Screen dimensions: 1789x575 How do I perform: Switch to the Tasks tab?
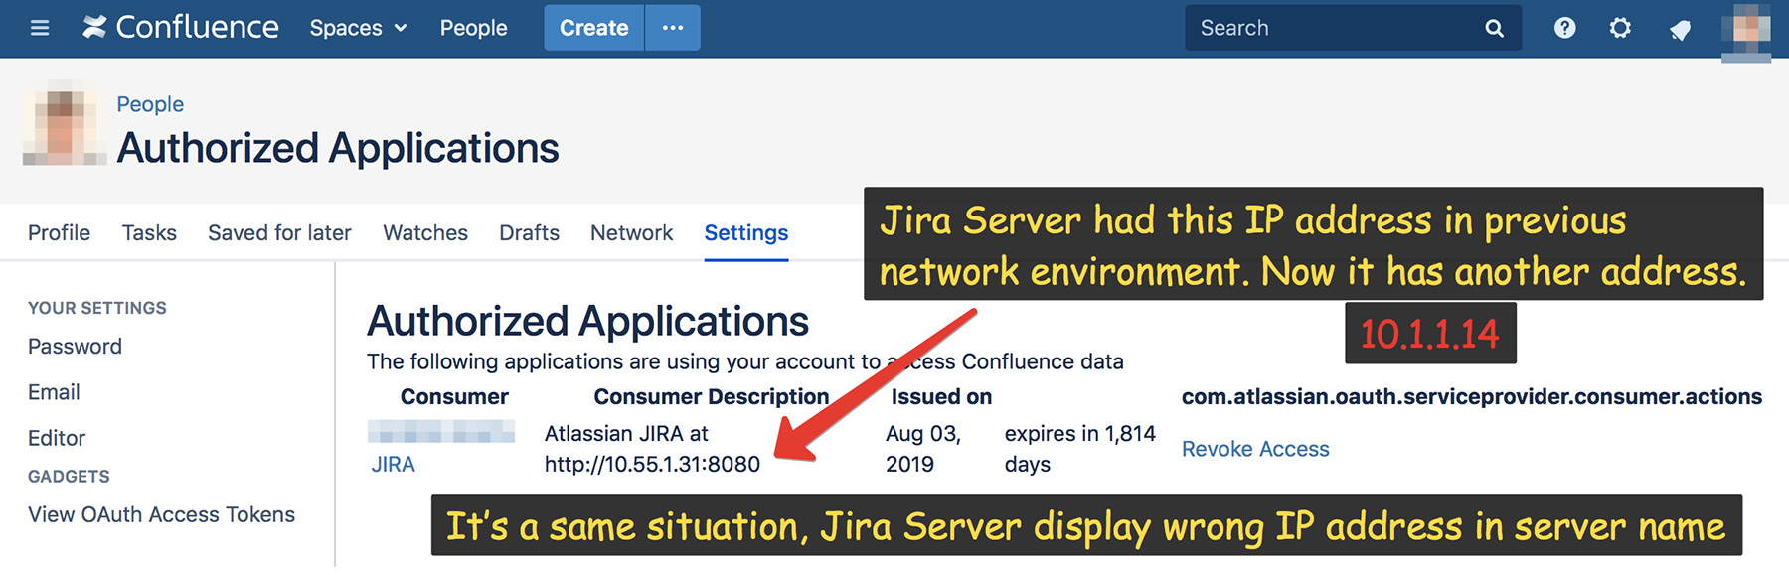tap(149, 232)
